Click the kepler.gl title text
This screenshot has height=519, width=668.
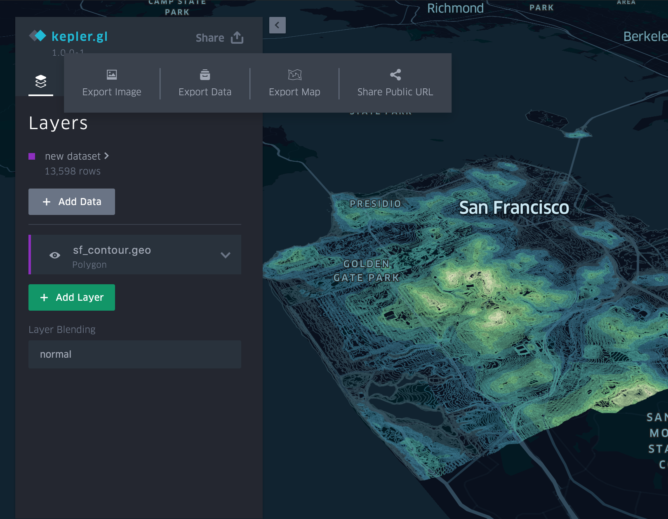pos(80,36)
